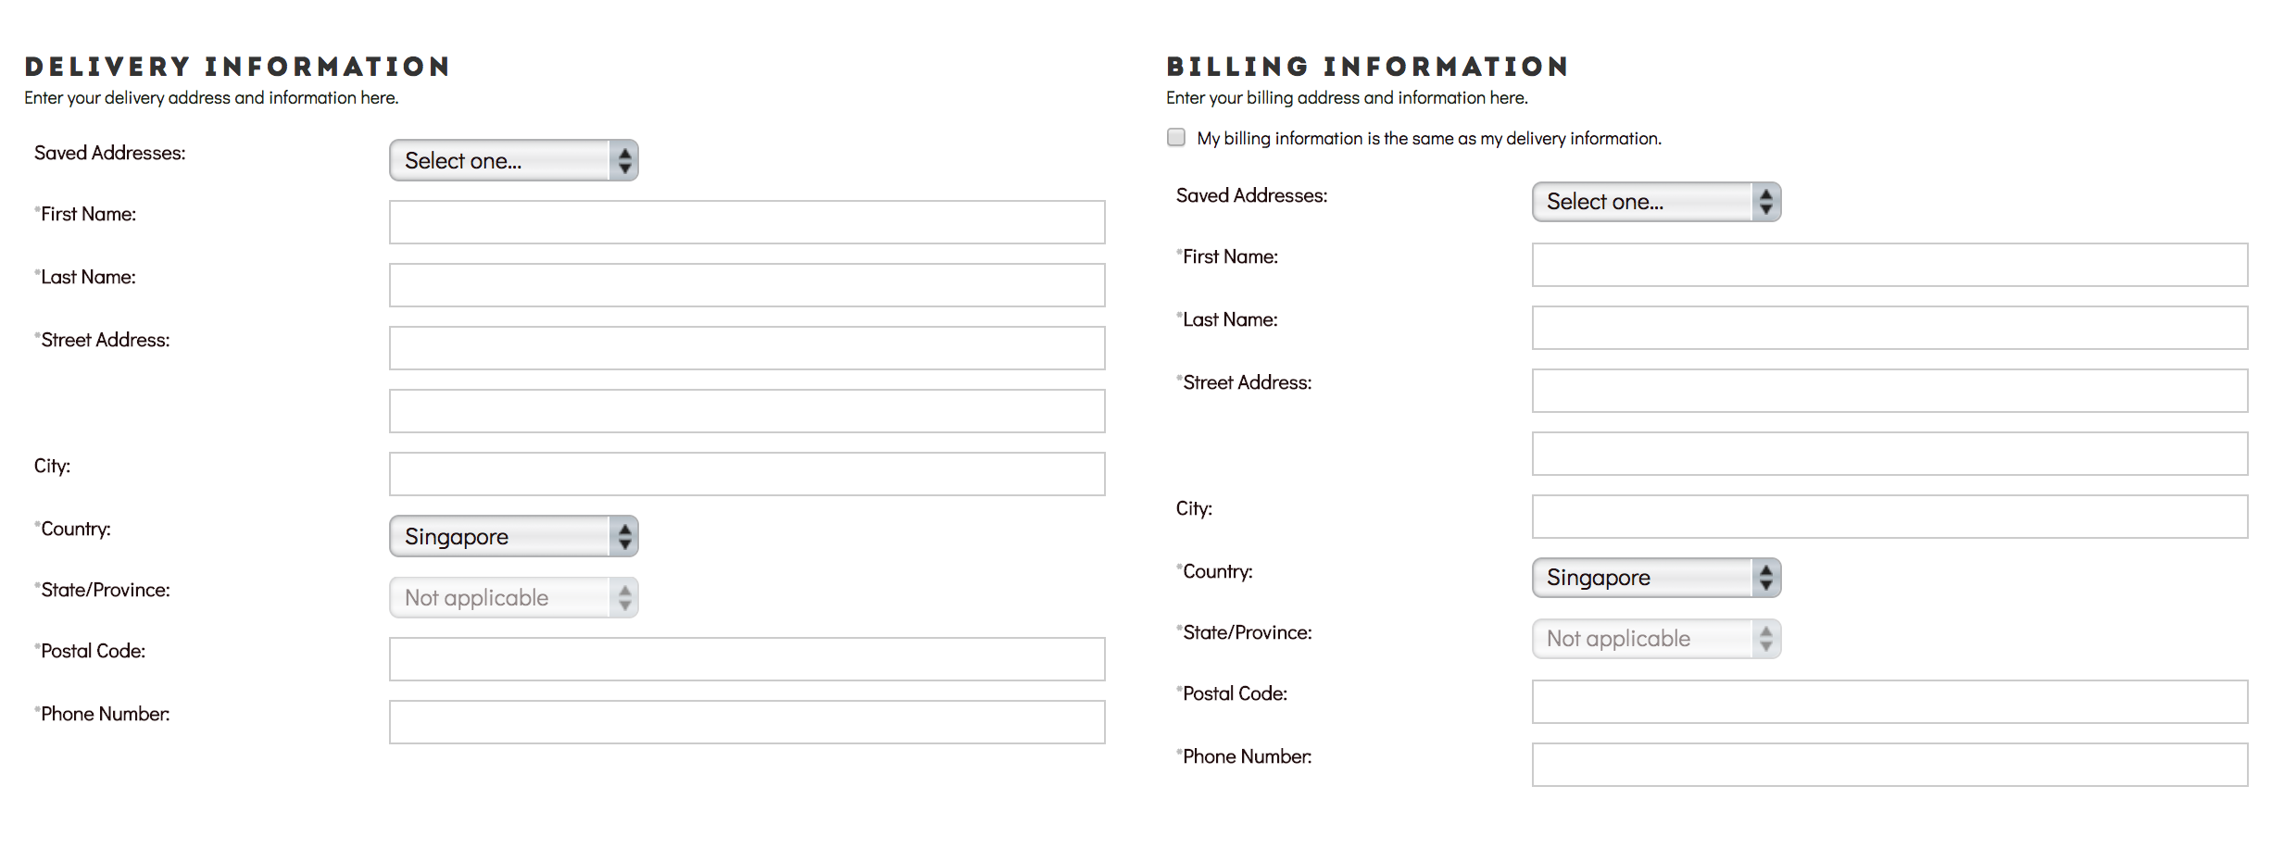Click billing Postal Code field
Screen dimensions: 2284x861
[1889, 702]
